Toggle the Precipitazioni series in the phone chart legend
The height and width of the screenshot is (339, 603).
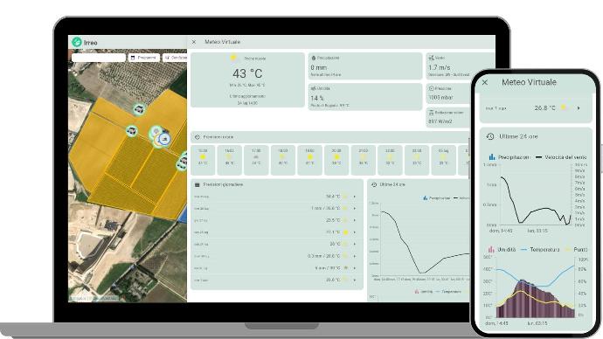tap(509, 157)
